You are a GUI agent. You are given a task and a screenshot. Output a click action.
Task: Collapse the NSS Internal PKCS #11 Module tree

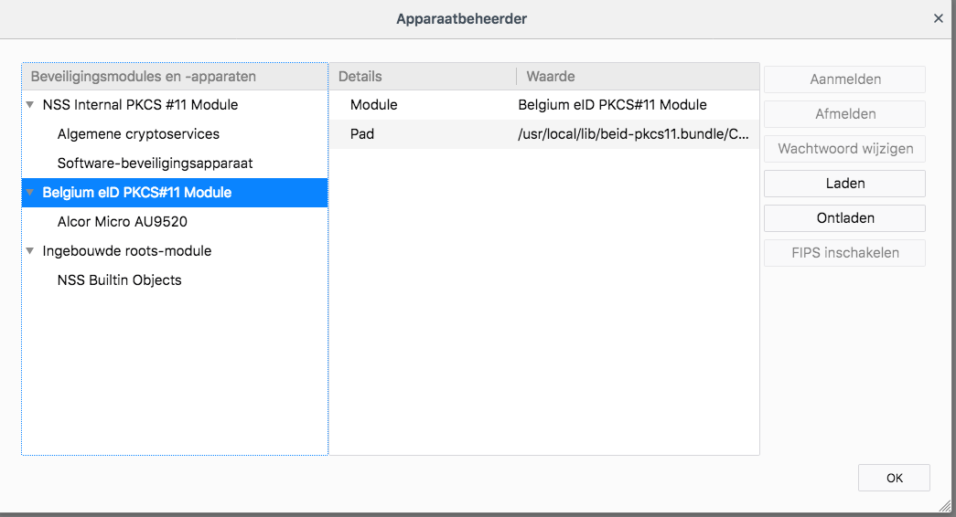coord(30,105)
